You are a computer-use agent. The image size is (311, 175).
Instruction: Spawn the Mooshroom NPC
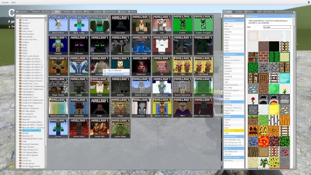[141, 66]
